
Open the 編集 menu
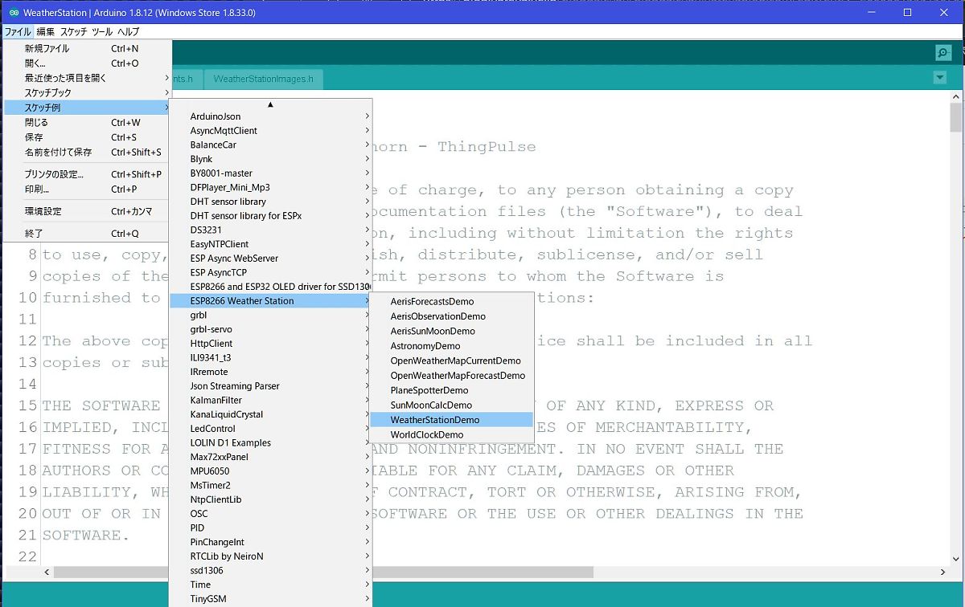coord(45,31)
